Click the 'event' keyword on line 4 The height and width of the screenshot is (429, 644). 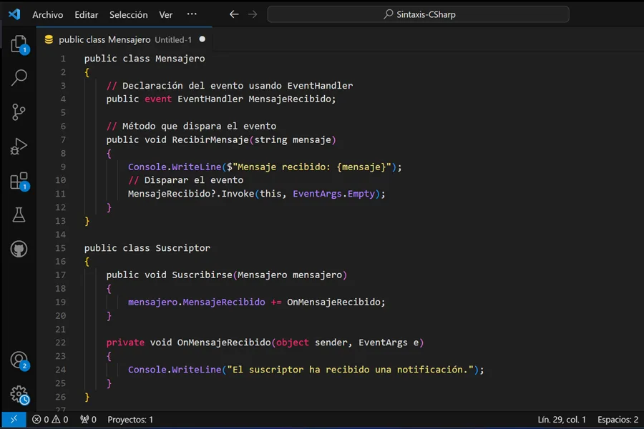(x=158, y=99)
